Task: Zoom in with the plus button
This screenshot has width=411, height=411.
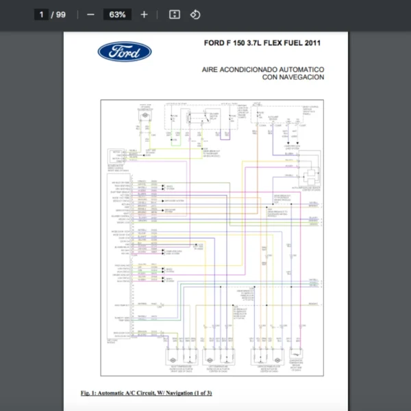Action: tap(144, 14)
